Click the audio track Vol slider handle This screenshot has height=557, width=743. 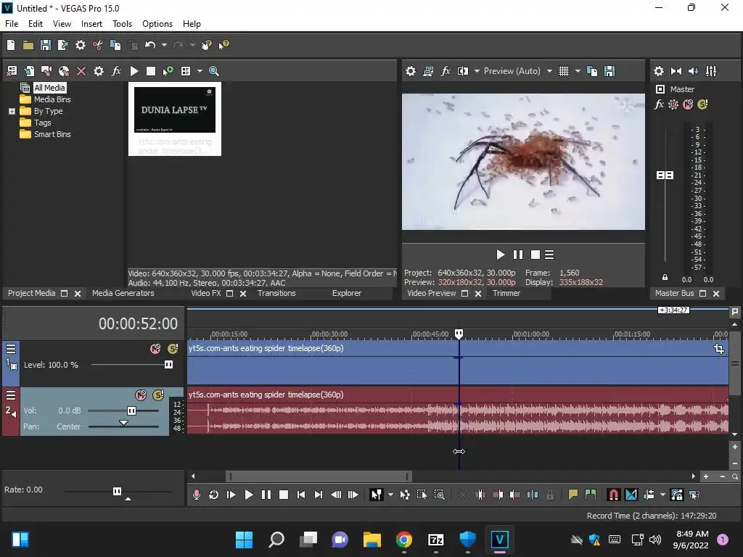[131, 410]
